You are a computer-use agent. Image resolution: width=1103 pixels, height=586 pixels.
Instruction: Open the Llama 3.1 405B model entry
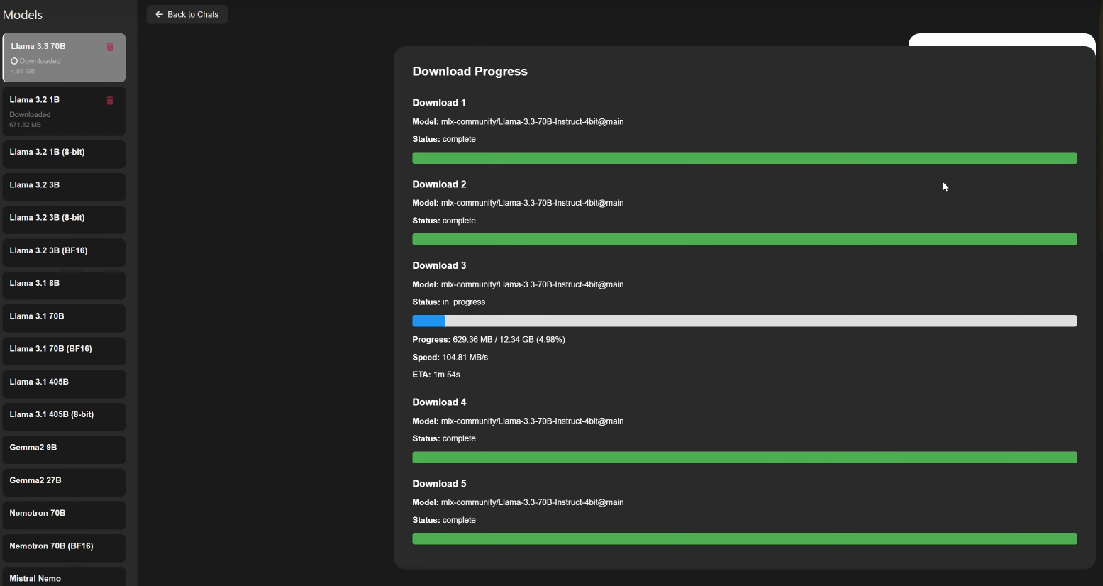64,383
